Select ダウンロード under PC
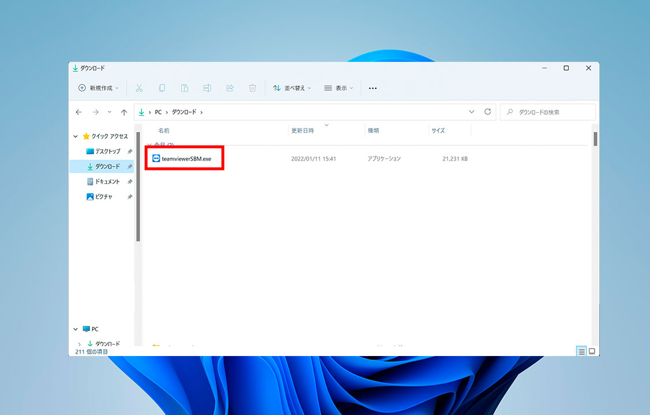650x415 pixels. pyautogui.click(x=103, y=344)
